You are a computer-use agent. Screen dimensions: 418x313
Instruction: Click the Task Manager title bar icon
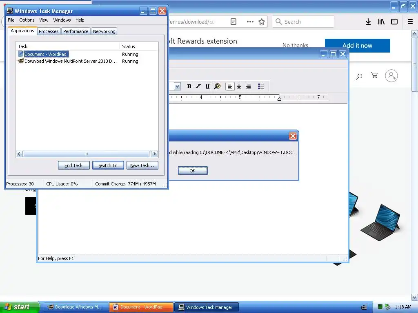tap(10, 11)
